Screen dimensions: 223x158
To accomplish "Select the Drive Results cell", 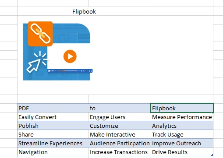I will click(182, 152).
